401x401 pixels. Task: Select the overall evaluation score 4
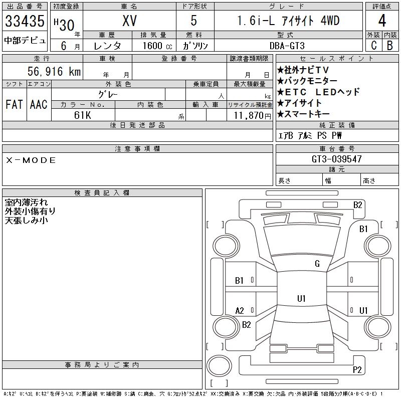tap(382, 21)
